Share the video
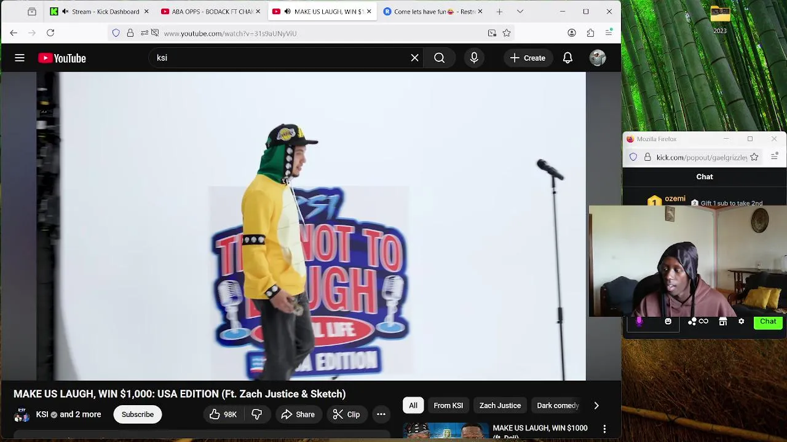This screenshot has width=787, height=442. coord(298,414)
